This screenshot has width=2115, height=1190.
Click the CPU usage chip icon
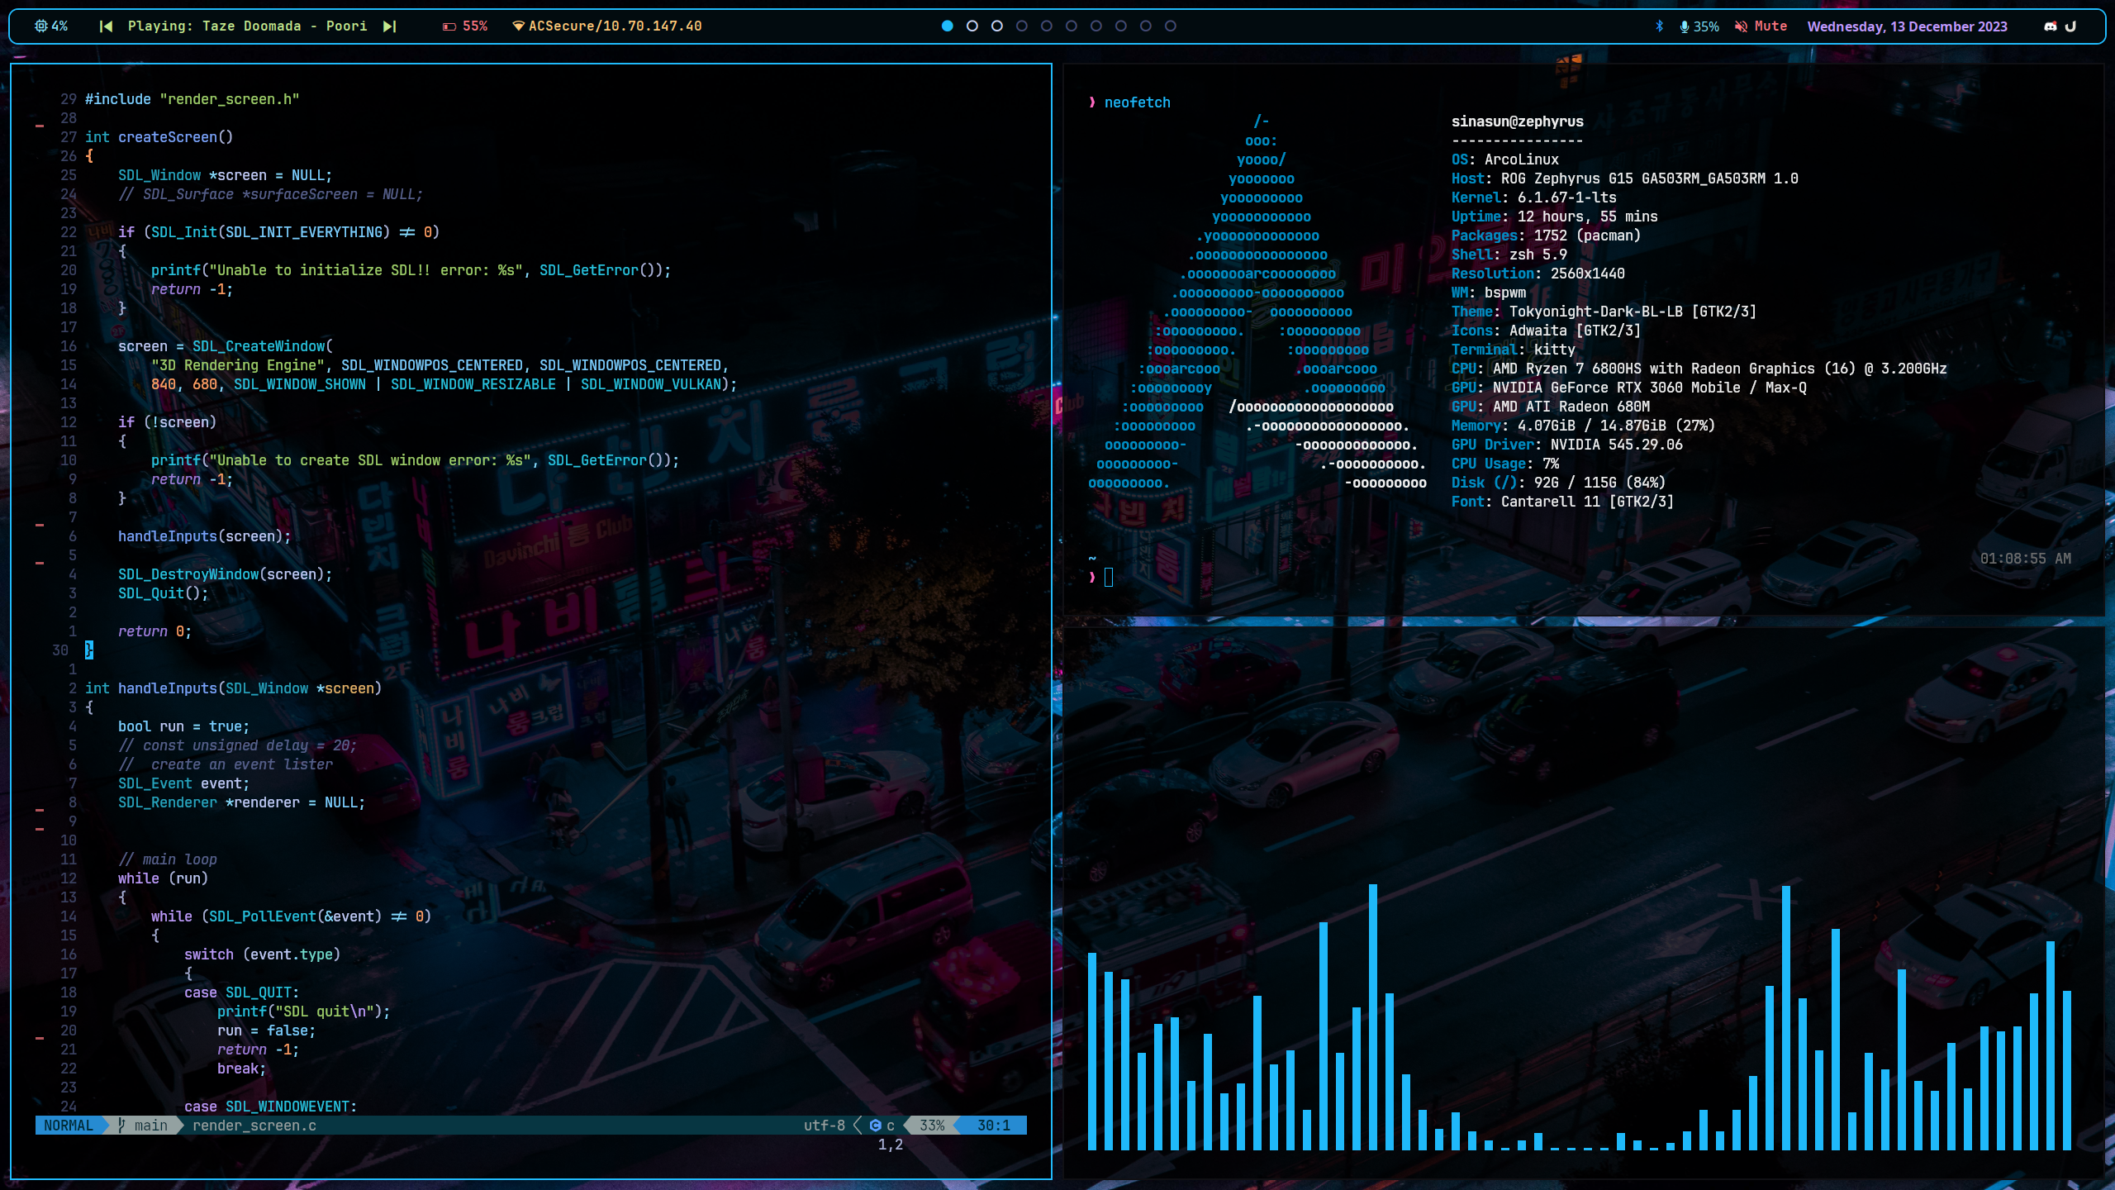click(40, 26)
